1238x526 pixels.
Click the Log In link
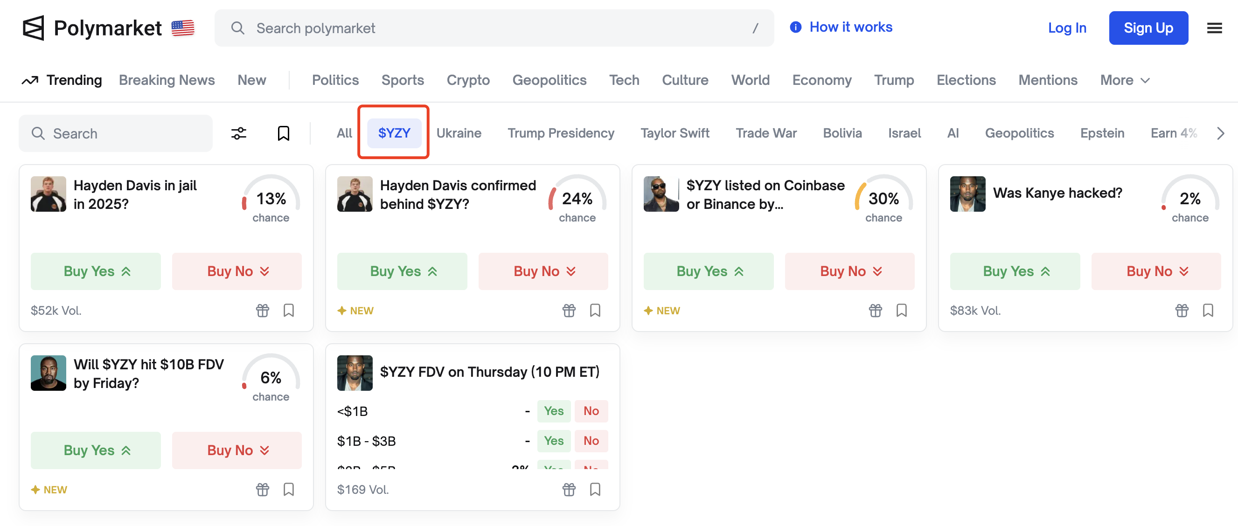coord(1067,28)
